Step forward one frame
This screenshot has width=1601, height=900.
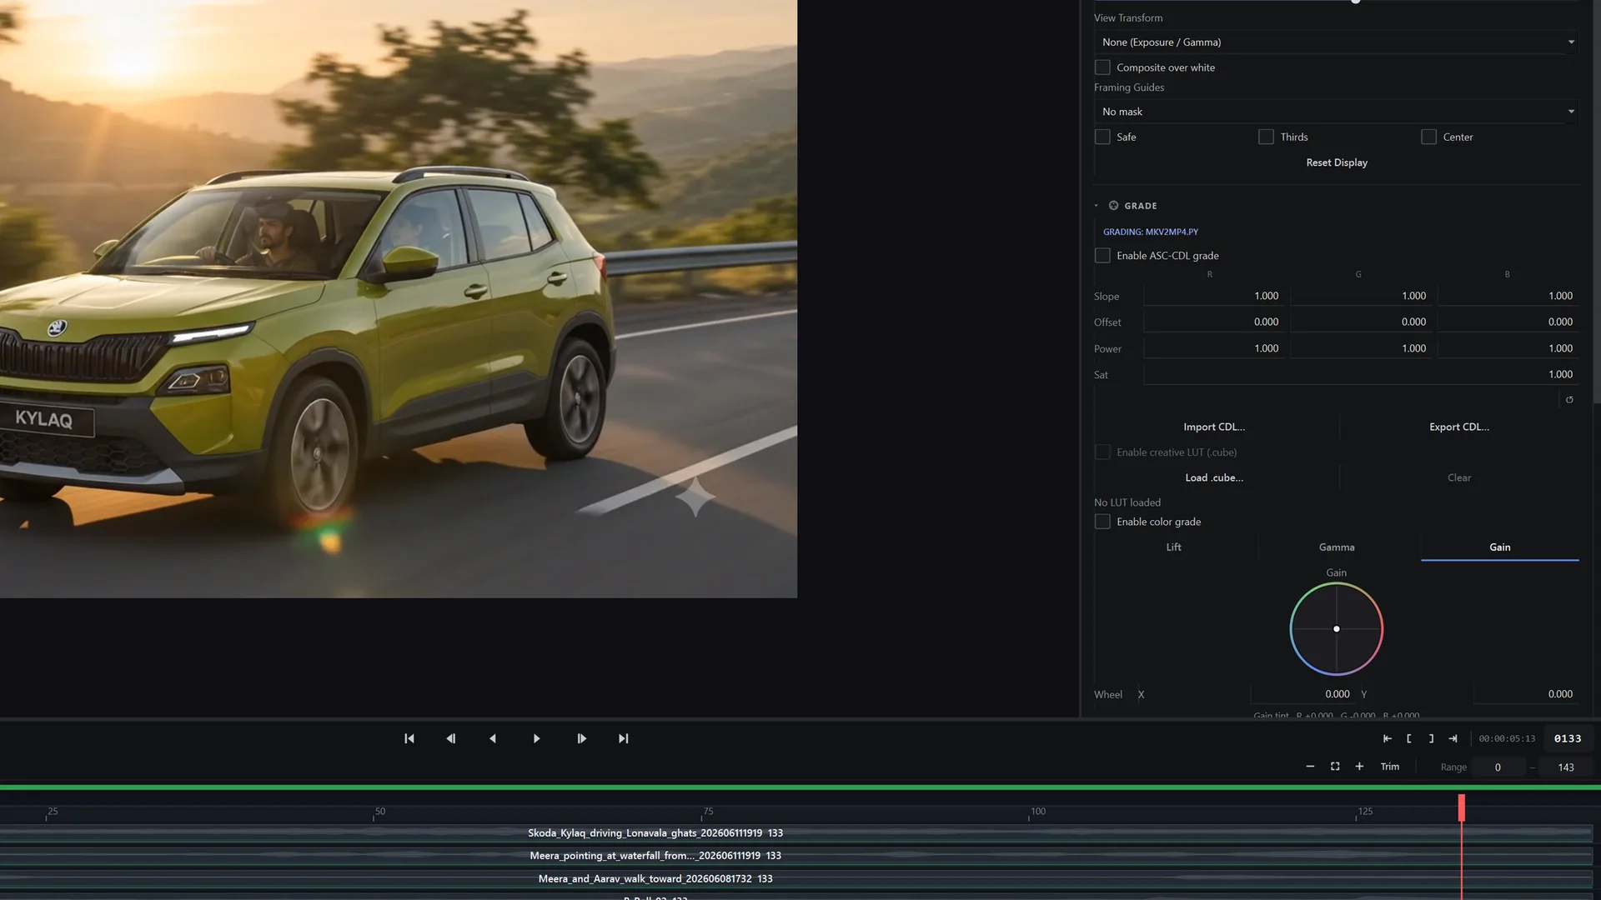pos(581,738)
